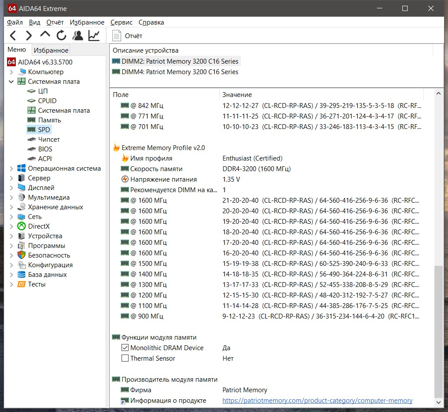This screenshot has width=448, height=412.
Task: Collapse the Системная плата tree node
Action: [x=11, y=82]
